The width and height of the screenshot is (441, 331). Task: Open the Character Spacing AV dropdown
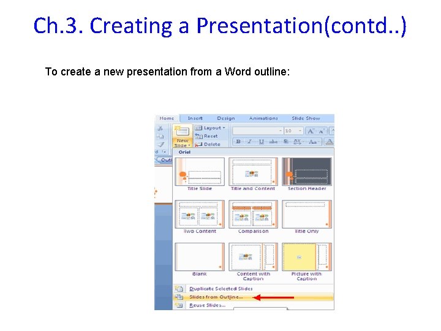coord(298,142)
